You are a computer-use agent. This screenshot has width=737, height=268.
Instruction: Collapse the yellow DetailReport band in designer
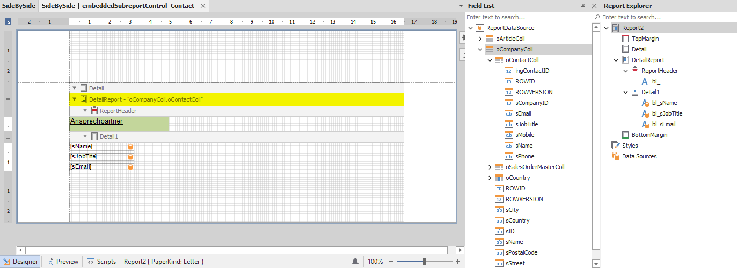(75, 99)
